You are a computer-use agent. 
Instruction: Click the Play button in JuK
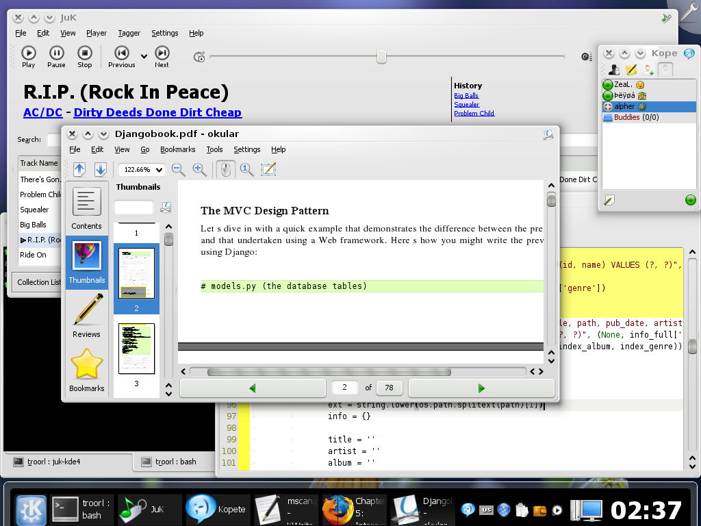coord(29,57)
